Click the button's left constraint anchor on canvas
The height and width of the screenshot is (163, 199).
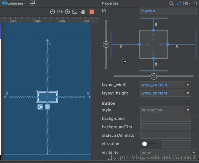tap(37, 97)
